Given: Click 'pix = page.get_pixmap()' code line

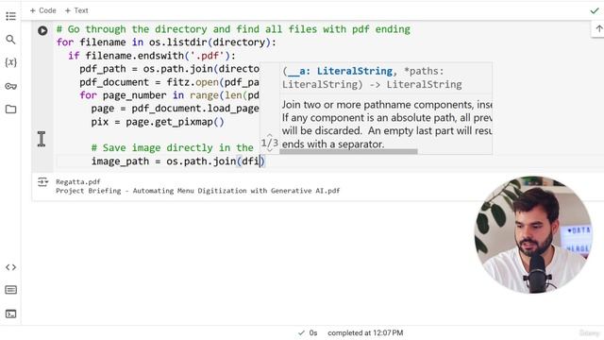Looking at the screenshot, I should click(x=158, y=122).
